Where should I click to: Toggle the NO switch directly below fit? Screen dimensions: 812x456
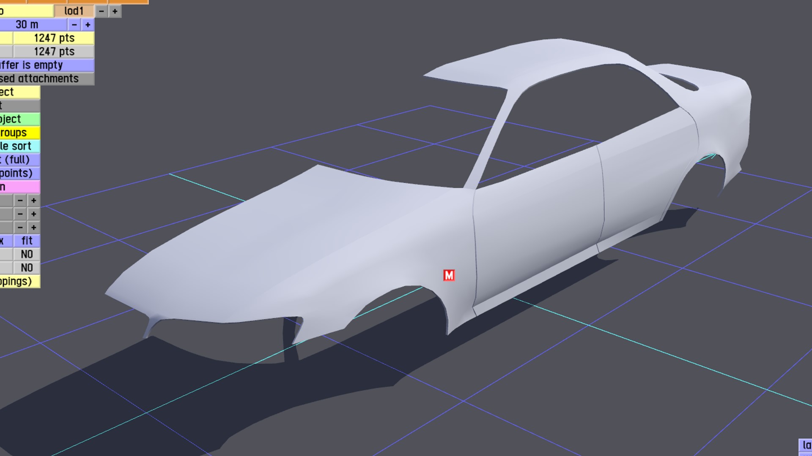[x=27, y=254]
